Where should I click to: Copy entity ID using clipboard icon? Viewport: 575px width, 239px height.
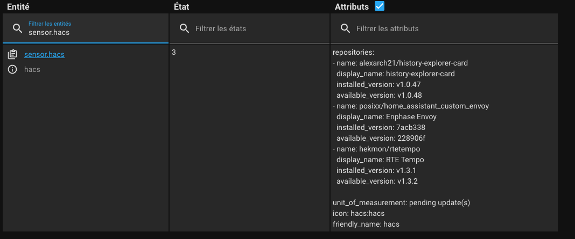point(12,55)
